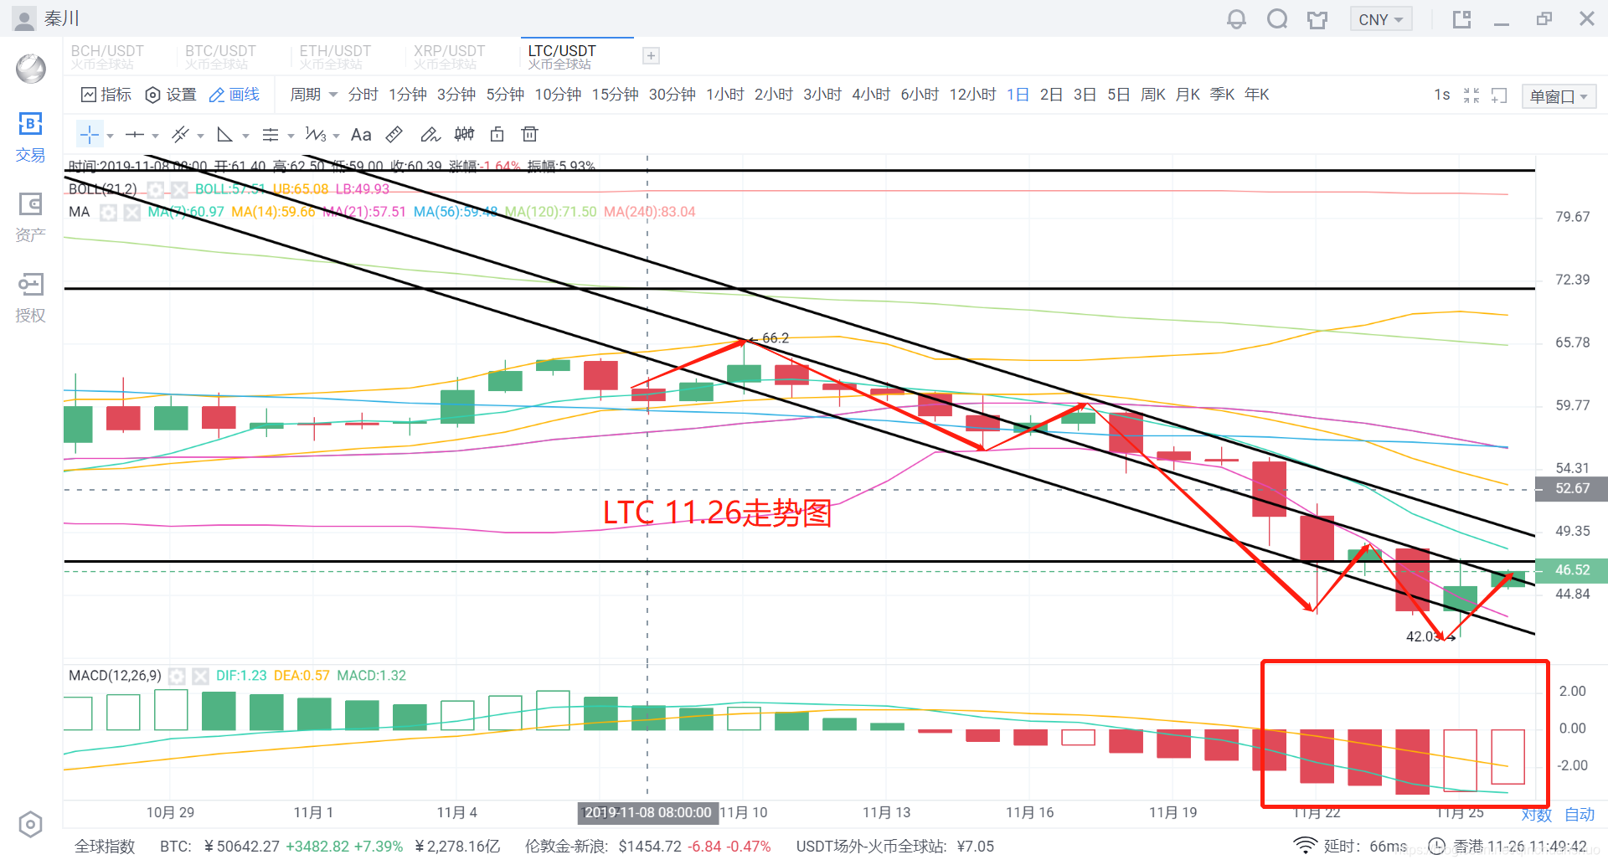The width and height of the screenshot is (1608, 865).
Task: Select the 1日 daily period
Action: (x=1018, y=95)
